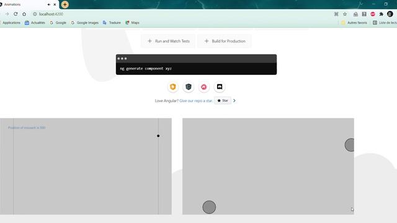Open the Google bookmark
The image size is (397, 223).
point(58,23)
